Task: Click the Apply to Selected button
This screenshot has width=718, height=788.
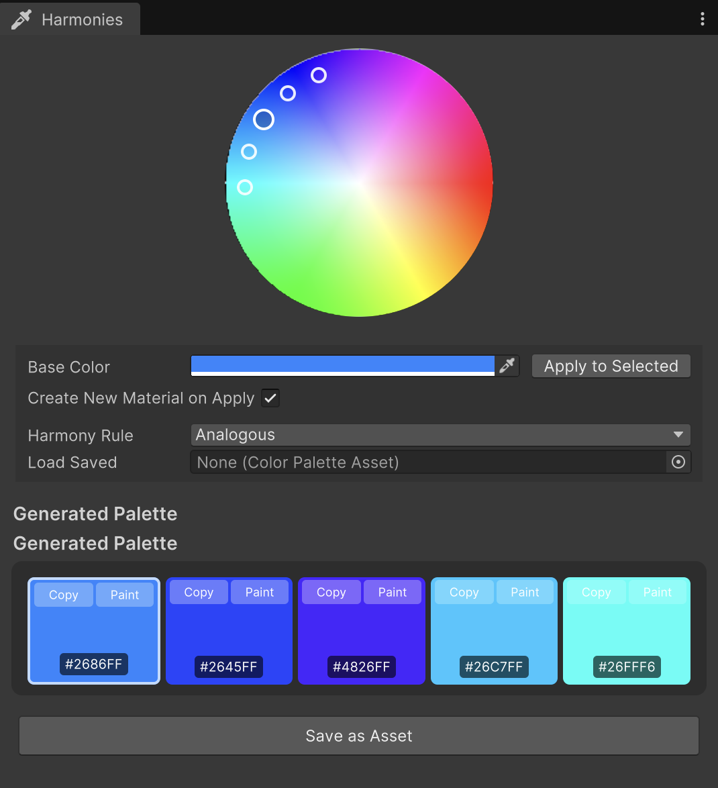Action: coord(611,366)
